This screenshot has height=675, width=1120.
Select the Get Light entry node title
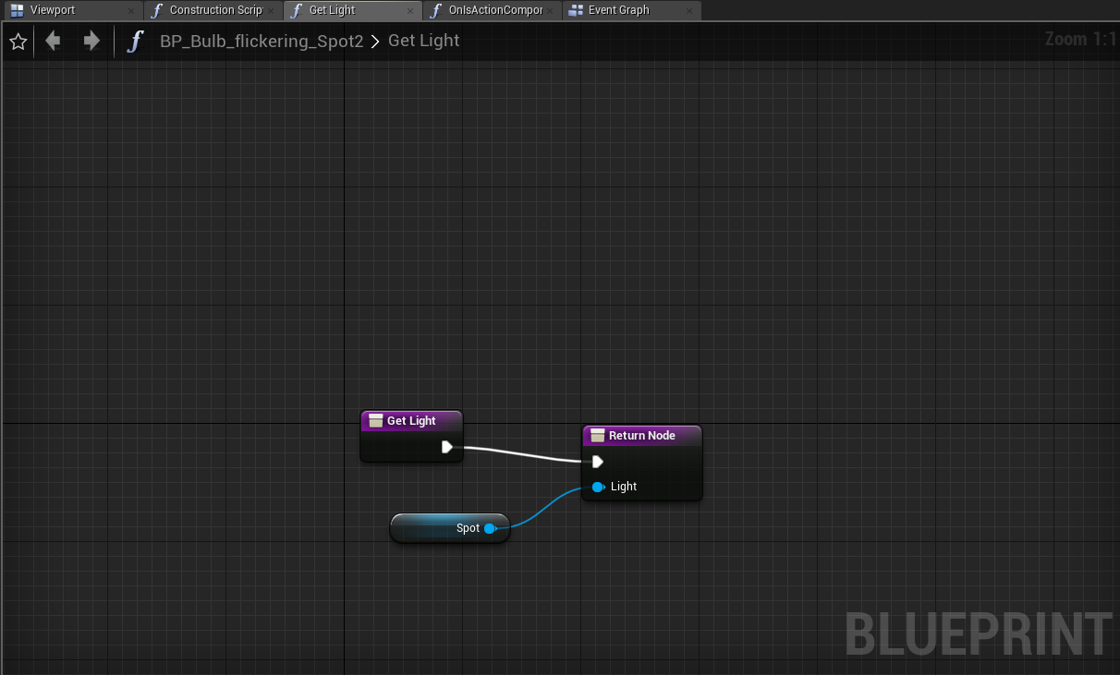[x=411, y=421]
